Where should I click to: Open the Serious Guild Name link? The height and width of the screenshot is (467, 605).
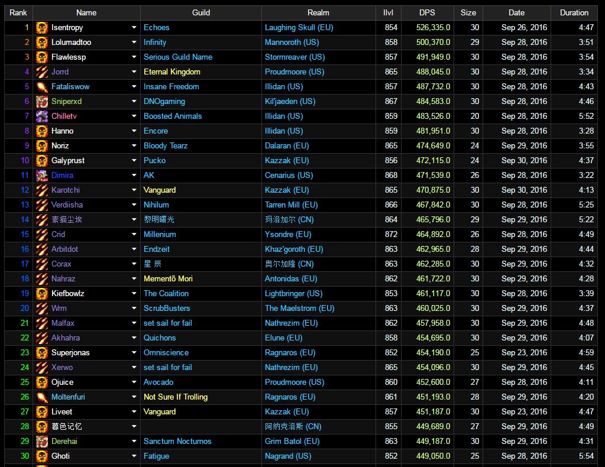tap(178, 57)
